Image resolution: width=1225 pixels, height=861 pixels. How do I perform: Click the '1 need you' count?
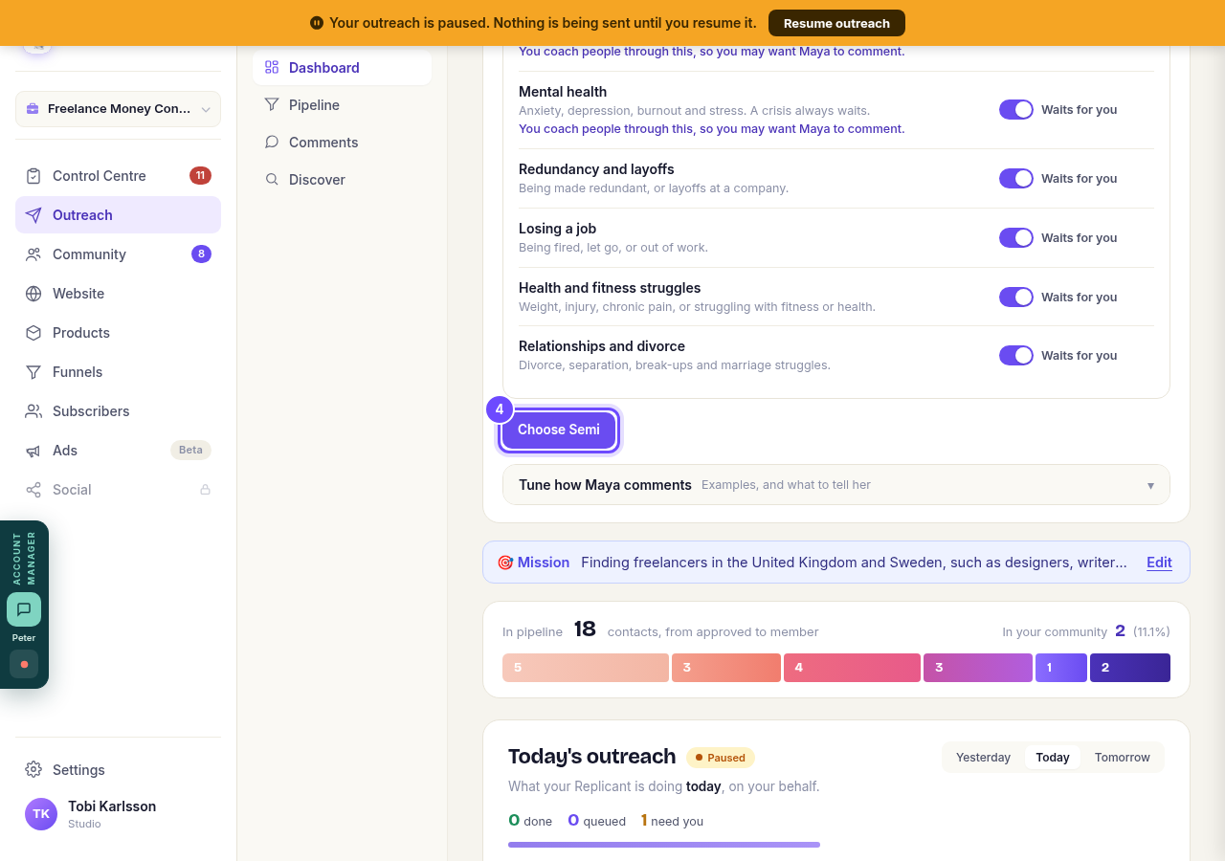pyautogui.click(x=672, y=821)
